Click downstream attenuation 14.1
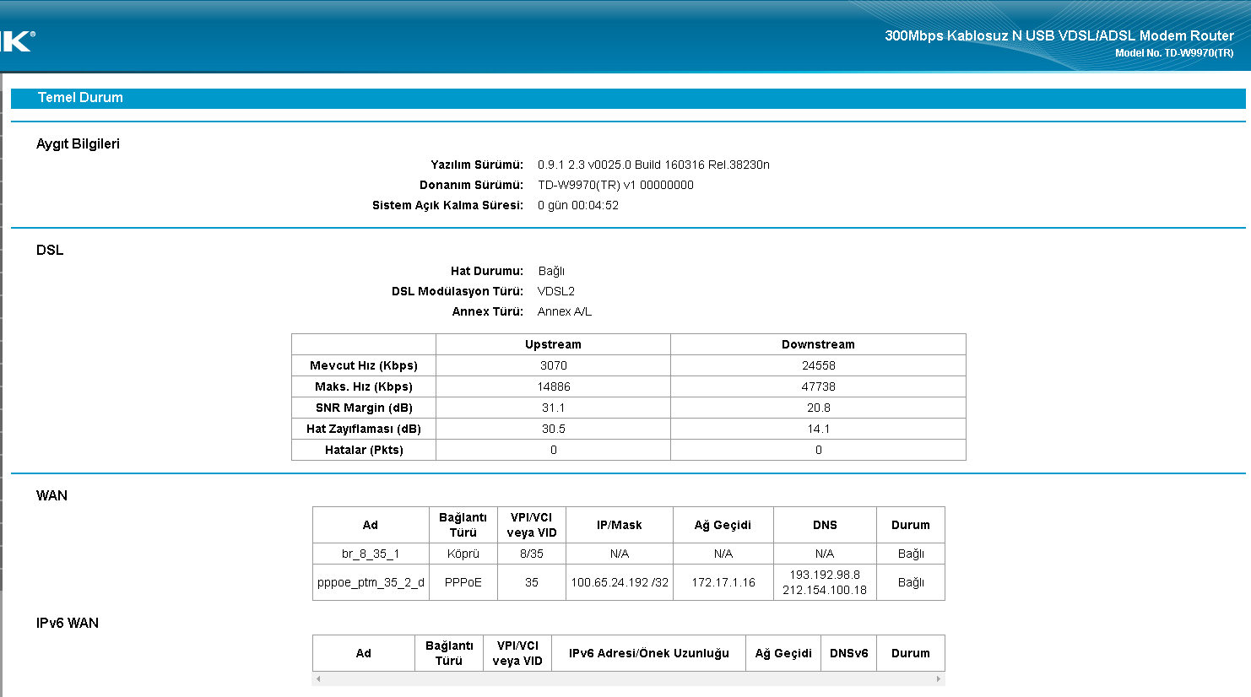 [x=819, y=429]
